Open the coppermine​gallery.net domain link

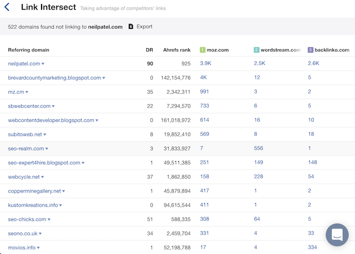[34, 191]
